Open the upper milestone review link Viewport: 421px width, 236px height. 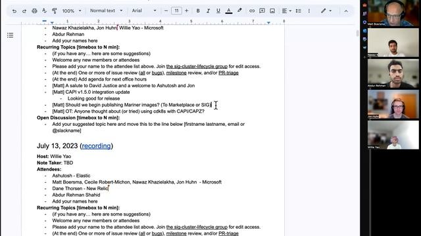(x=176, y=73)
